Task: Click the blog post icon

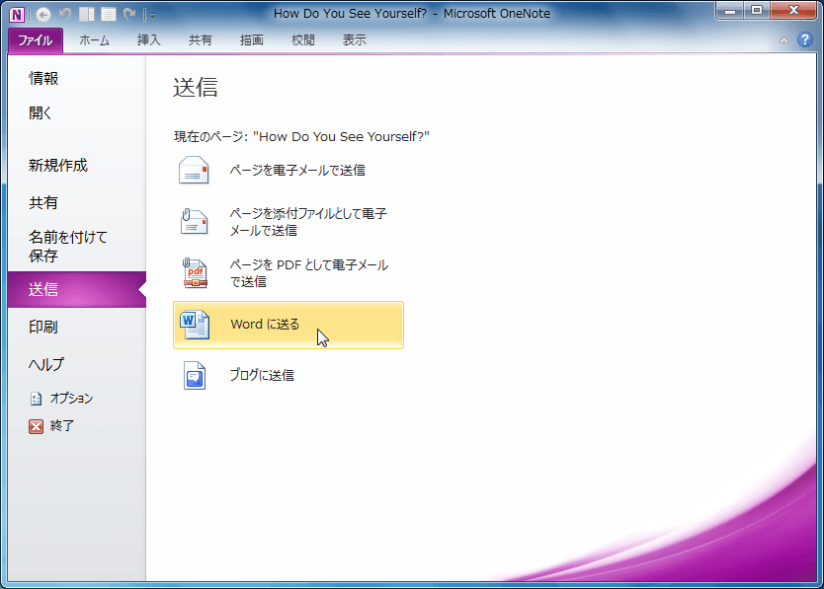Action: click(194, 375)
